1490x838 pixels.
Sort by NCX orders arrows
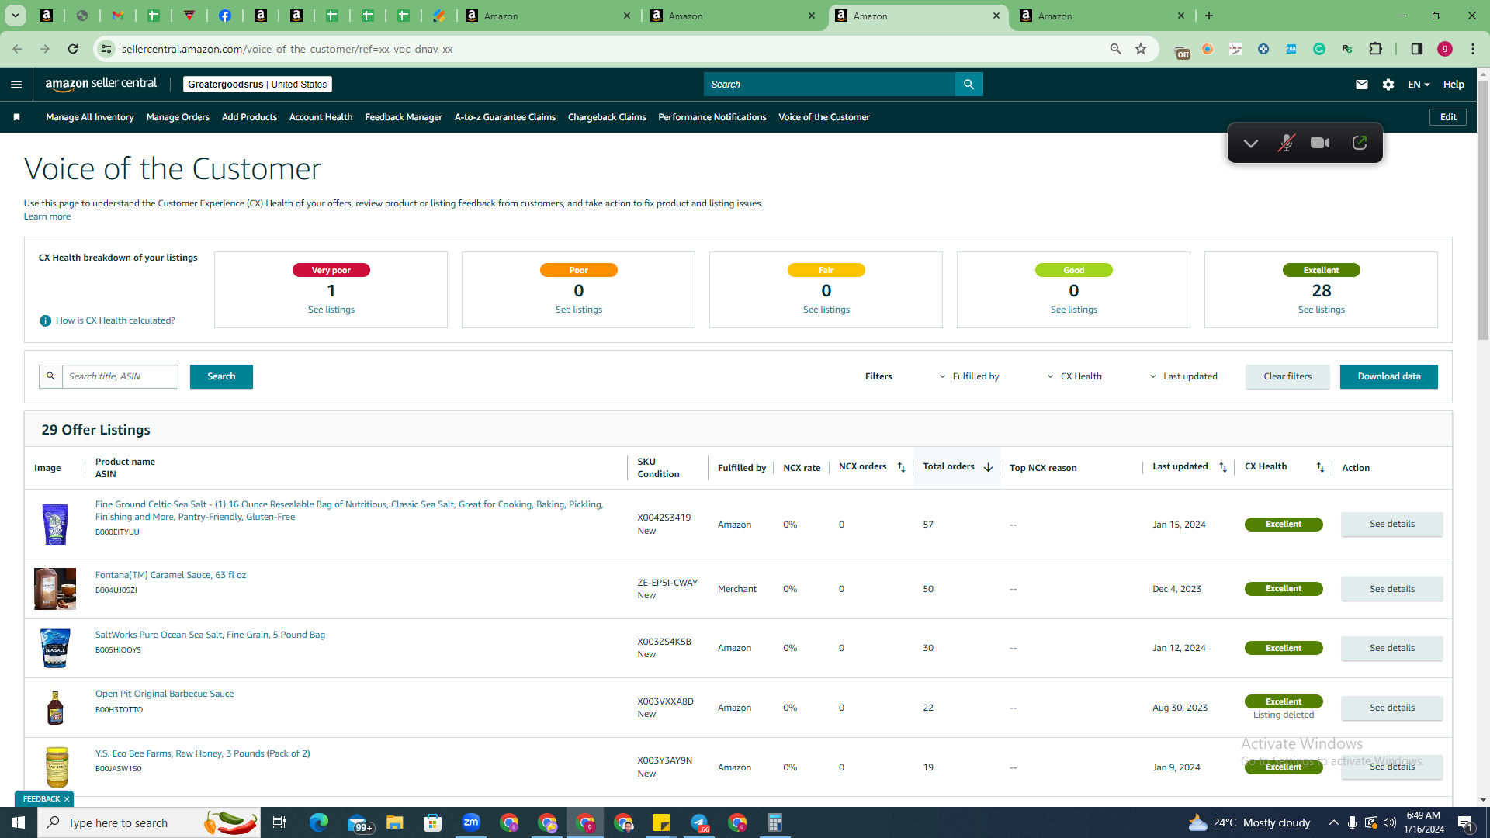tap(901, 468)
